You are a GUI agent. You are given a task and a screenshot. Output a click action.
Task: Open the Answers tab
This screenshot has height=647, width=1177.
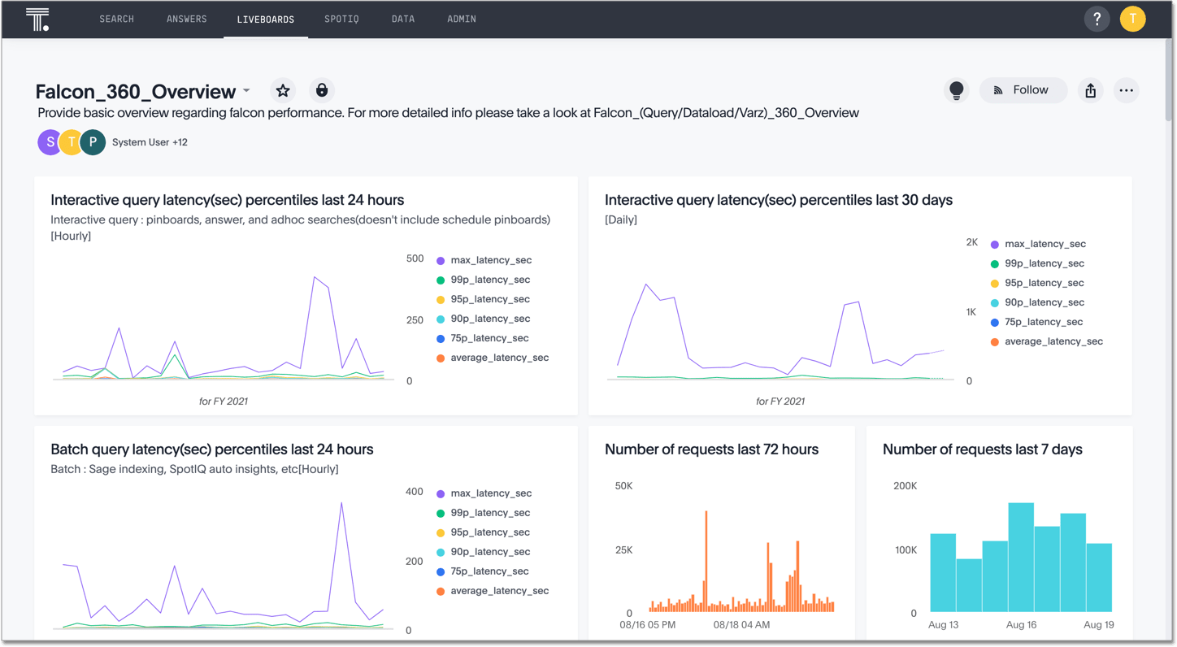[x=186, y=19]
